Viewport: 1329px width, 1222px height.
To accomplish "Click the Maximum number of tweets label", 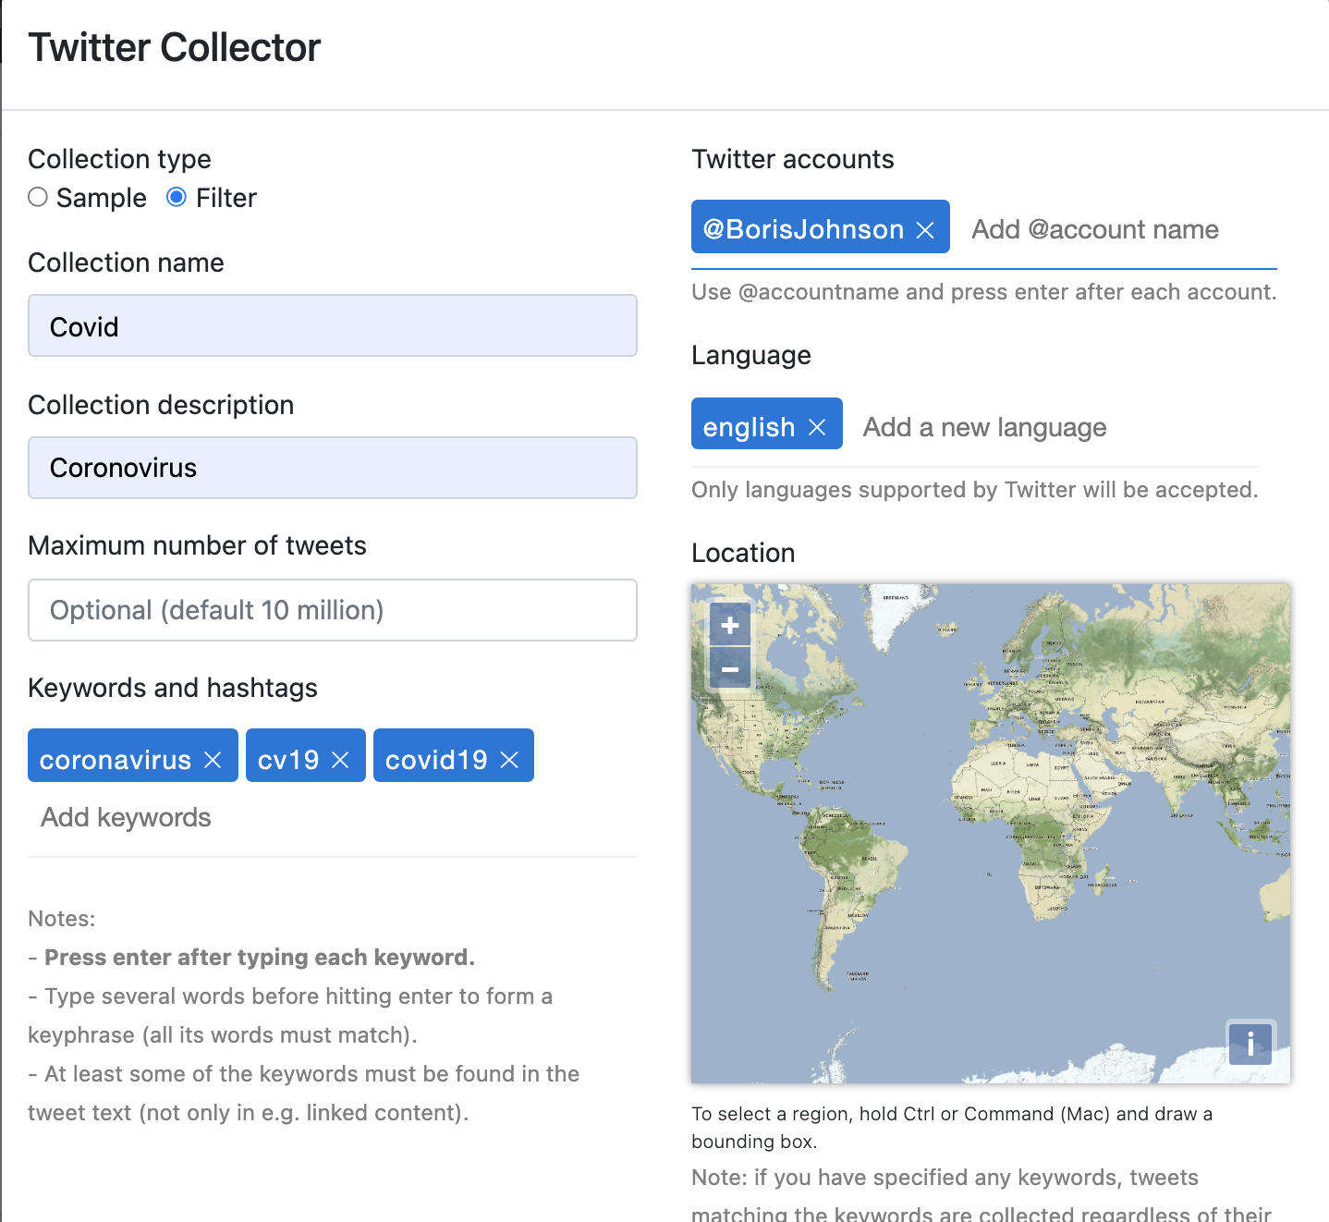I will tap(197, 545).
